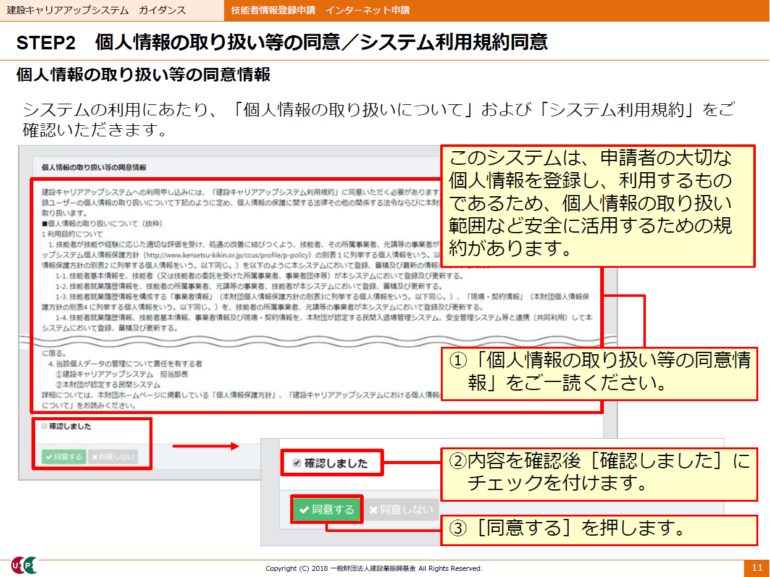Click the line ①建設キャリアアップシステム 担当部長
Image resolution: width=770 pixels, height=577 pixels.
coord(122,374)
